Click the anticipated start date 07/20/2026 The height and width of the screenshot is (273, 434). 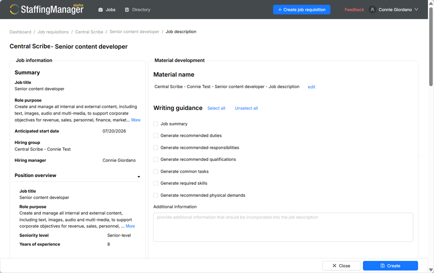[114, 131]
